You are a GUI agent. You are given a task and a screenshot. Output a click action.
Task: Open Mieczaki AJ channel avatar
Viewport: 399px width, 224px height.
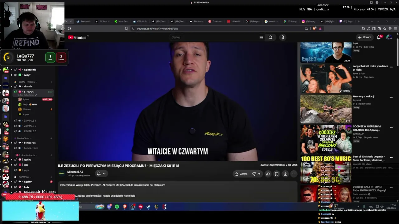tap(62, 173)
